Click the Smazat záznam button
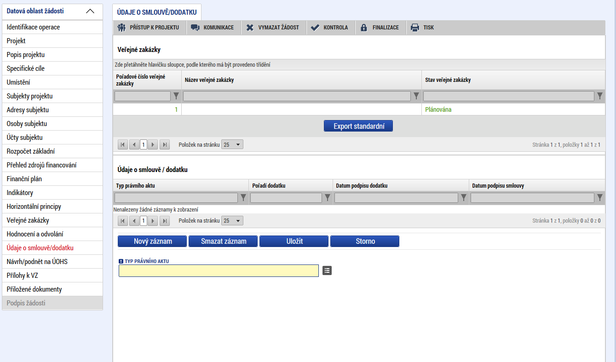Image resolution: width=616 pixels, height=362 pixels. [x=223, y=241]
